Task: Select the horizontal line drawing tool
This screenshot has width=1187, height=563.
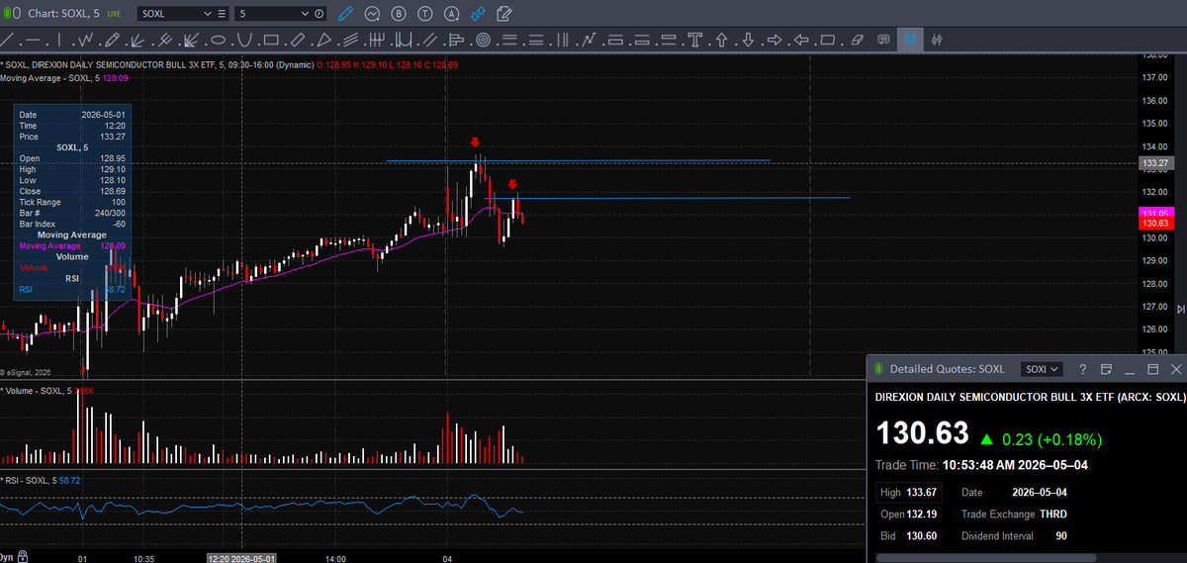Action: [x=33, y=41]
